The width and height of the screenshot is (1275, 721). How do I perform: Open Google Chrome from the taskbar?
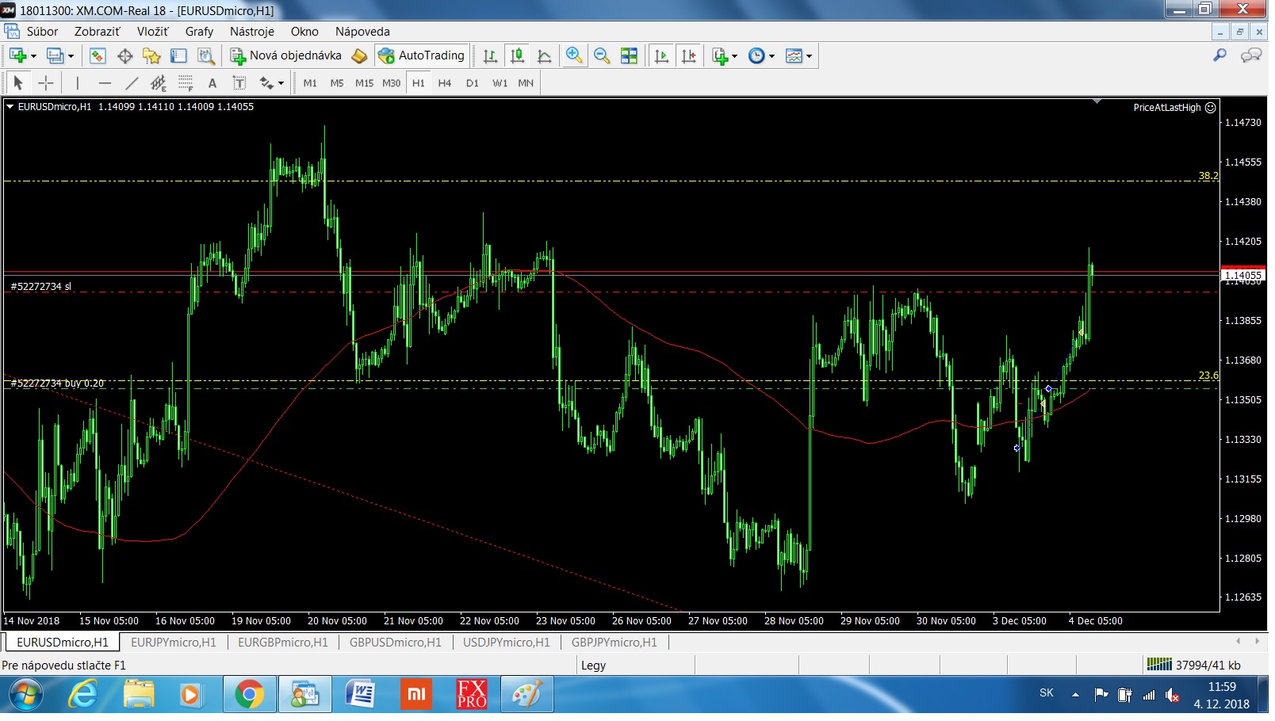point(249,696)
